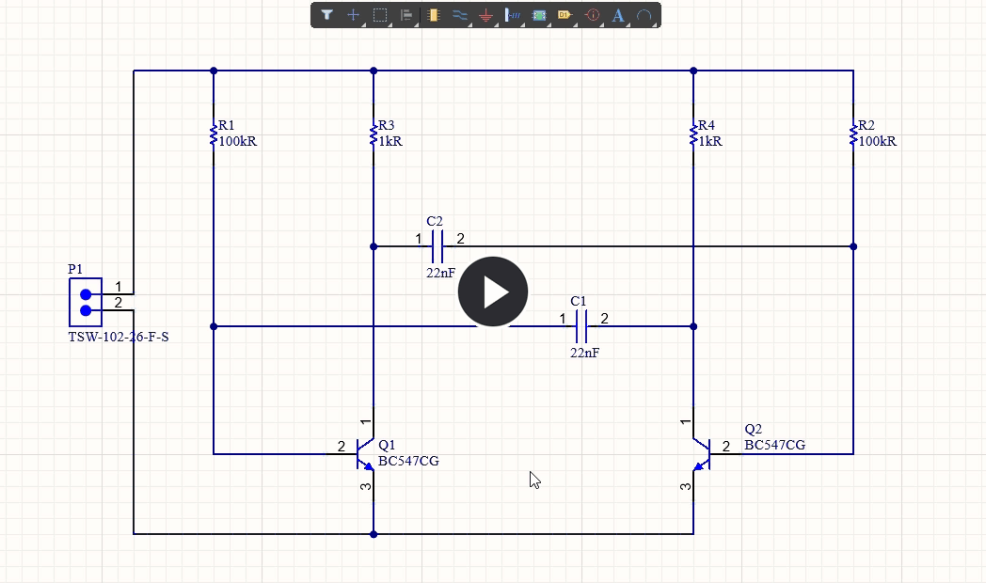Select resistor R1 labeled 100kR
The height and width of the screenshot is (583, 986).
[x=214, y=133]
